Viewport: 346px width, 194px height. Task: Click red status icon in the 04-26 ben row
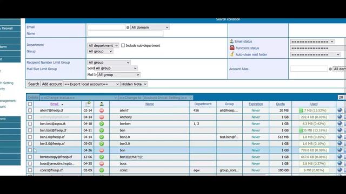point(102,150)
